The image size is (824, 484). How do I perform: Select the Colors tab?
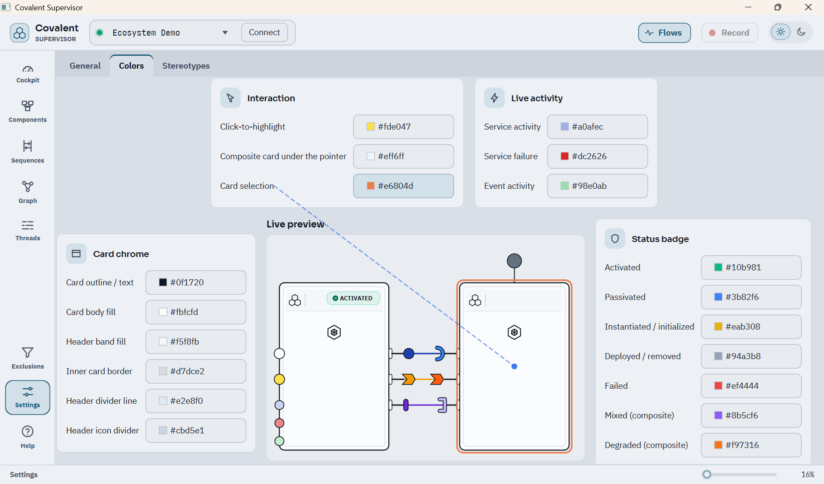131,66
